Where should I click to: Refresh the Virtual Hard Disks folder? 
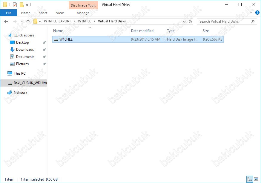point(190,21)
